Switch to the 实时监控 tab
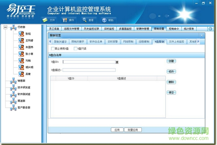Image resolution: width=217 pixels, height=145 pixels. pyautogui.click(x=109, y=29)
